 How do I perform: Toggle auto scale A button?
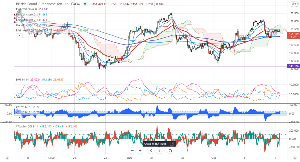(x=294, y=158)
